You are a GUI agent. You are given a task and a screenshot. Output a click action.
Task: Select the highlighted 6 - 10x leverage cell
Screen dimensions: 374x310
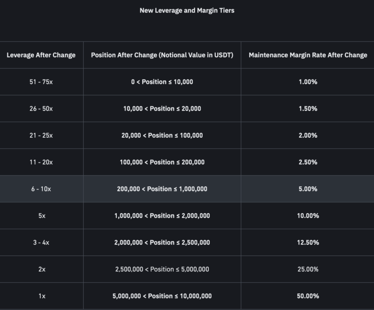41,189
